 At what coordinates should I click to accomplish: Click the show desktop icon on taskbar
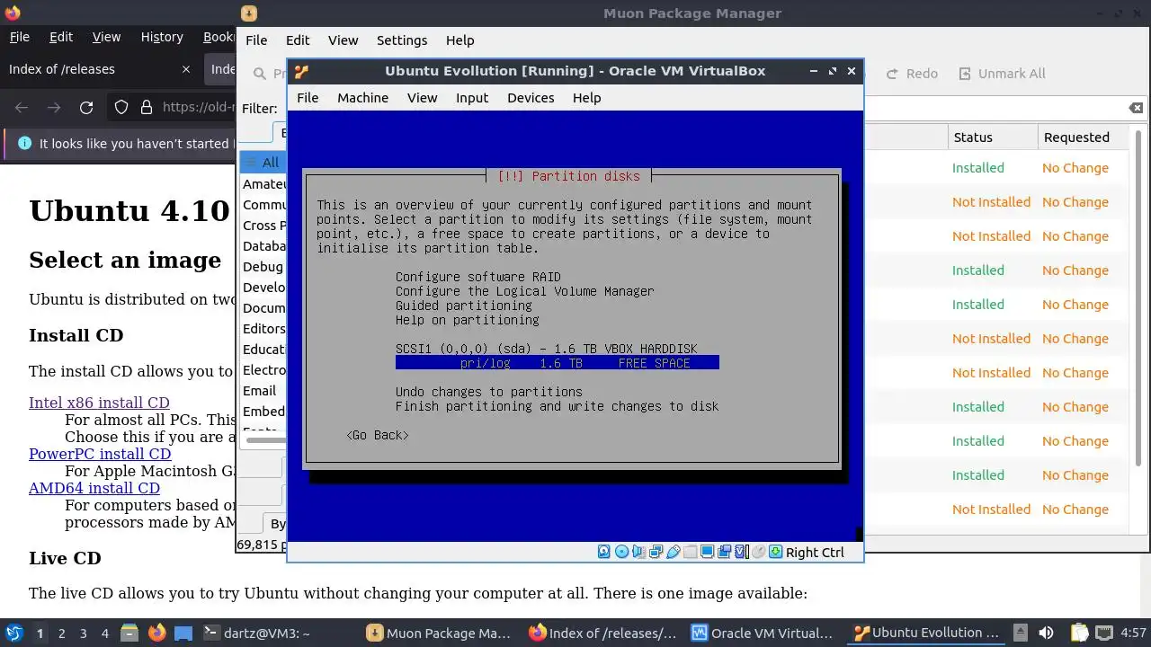tap(183, 633)
